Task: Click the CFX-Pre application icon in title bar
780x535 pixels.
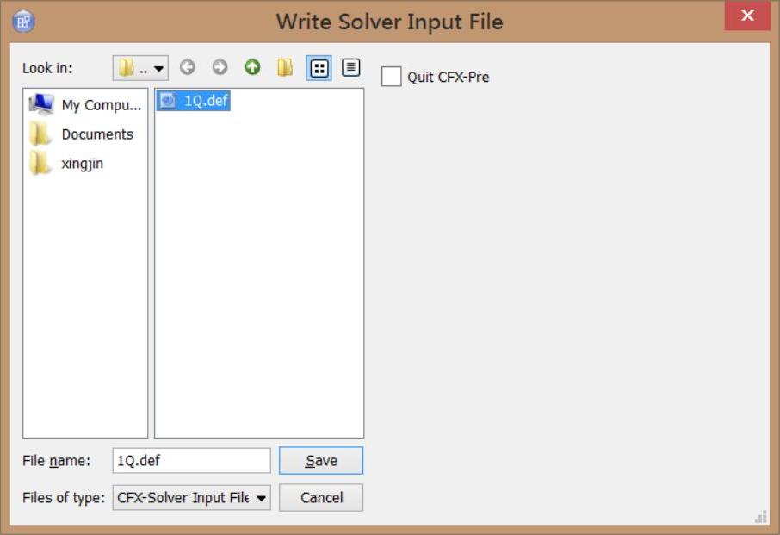Action: 23,22
